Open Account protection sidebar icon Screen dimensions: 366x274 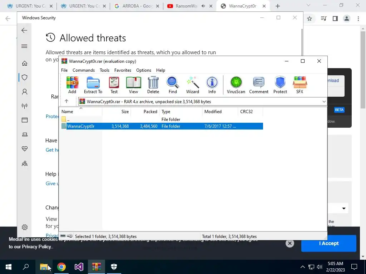point(25,92)
